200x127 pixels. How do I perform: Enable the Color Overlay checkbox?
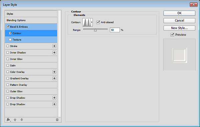[8, 72]
